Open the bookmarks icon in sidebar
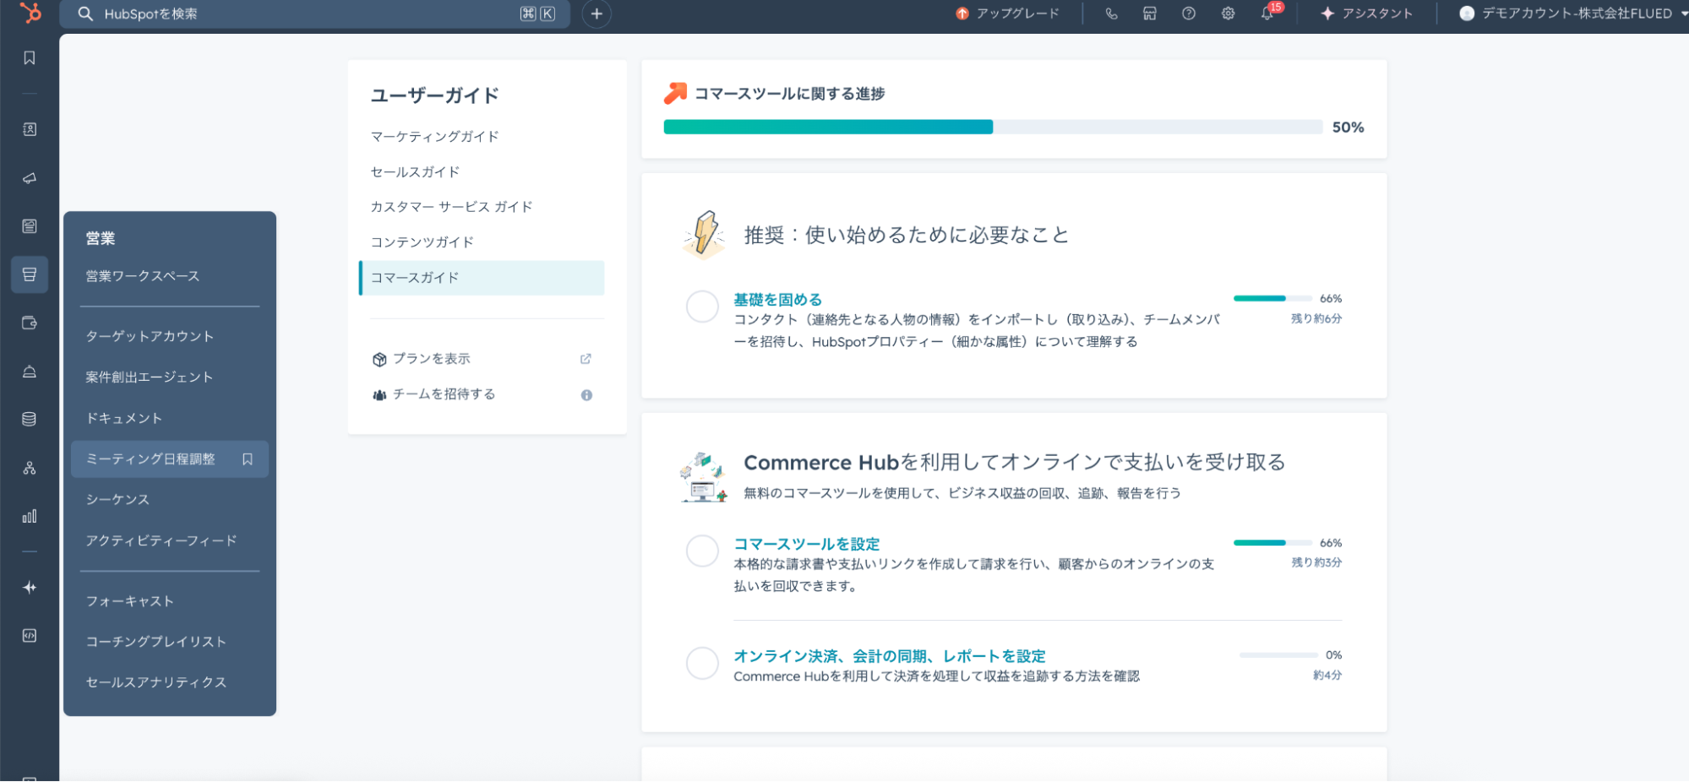The height and width of the screenshot is (782, 1689). pyautogui.click(x=30, y=58)
